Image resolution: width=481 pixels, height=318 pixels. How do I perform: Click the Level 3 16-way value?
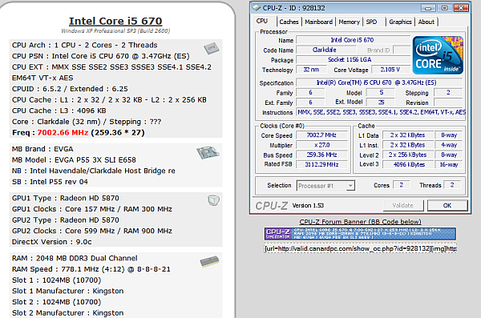pos(449,164)
